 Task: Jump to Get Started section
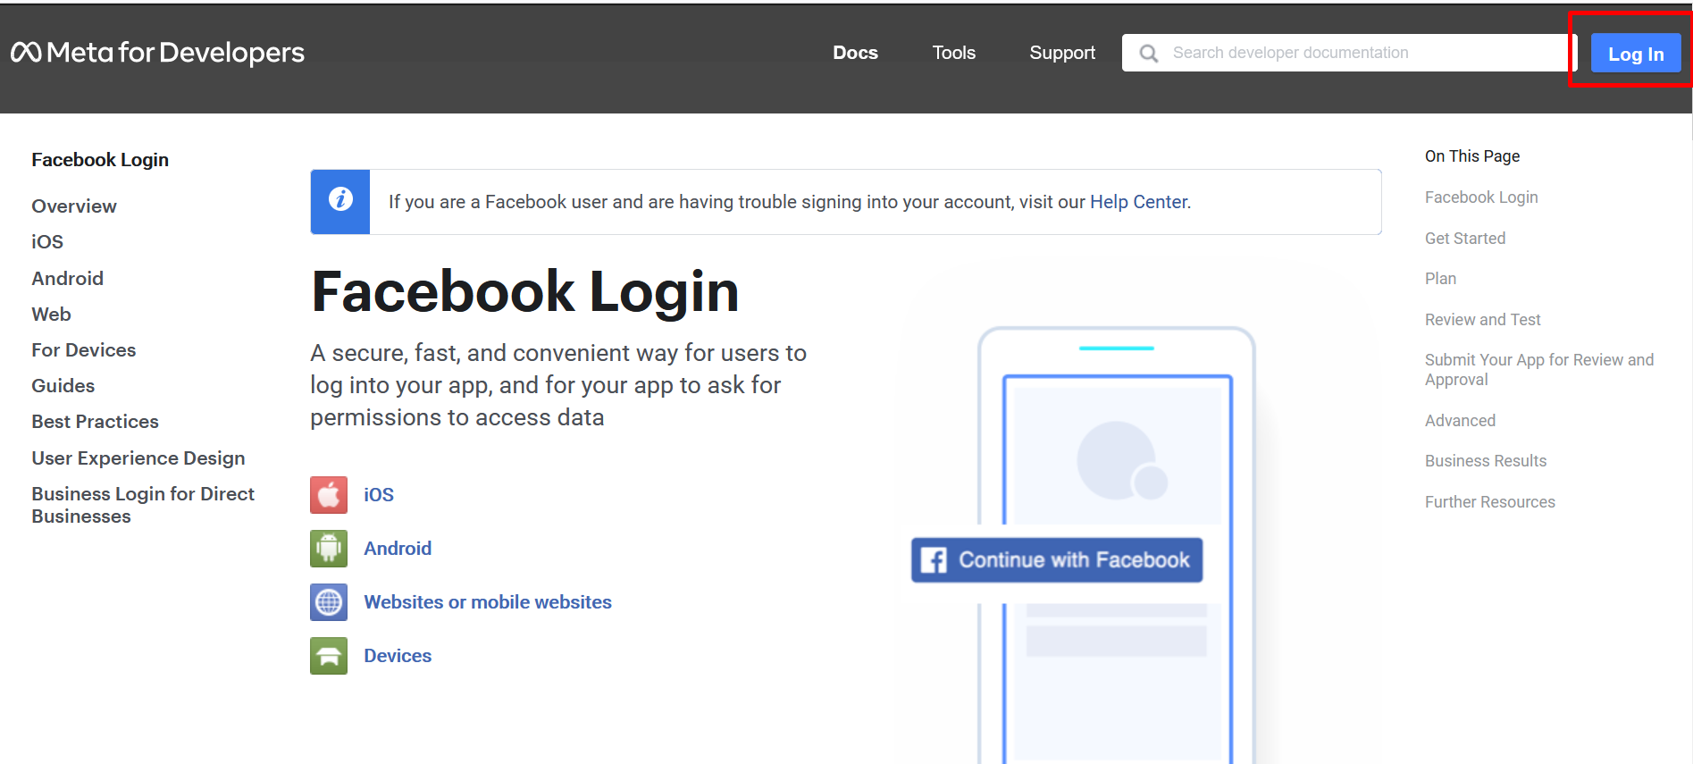tap(1465, 239)
